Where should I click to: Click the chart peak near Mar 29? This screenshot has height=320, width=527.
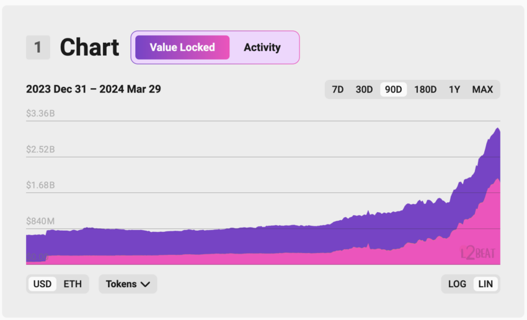tap(498, 129)
